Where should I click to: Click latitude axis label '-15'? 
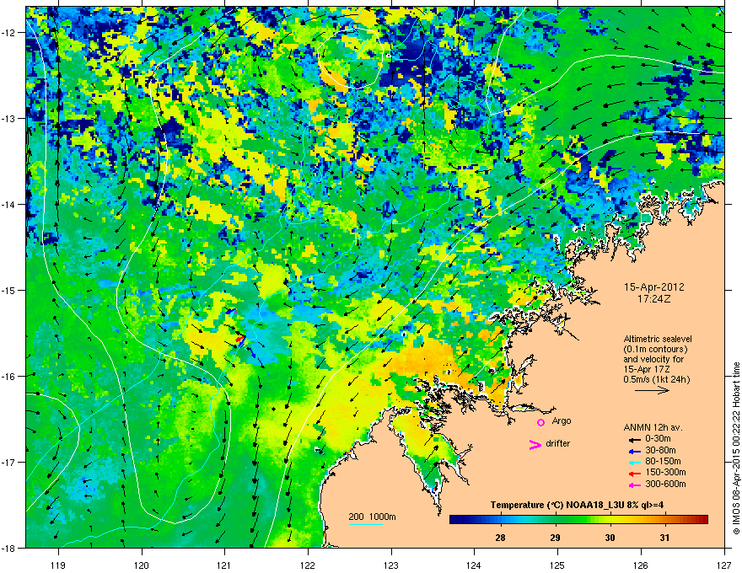click(8, 290)
